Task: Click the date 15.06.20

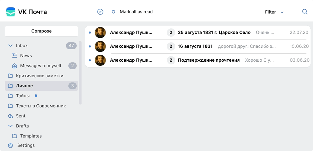Action: coord(299,46)
